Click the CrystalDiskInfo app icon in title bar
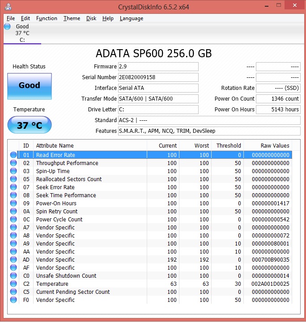The height and width of the screenshot is (322, 306). pyautogui.click(x=8, y=7)
